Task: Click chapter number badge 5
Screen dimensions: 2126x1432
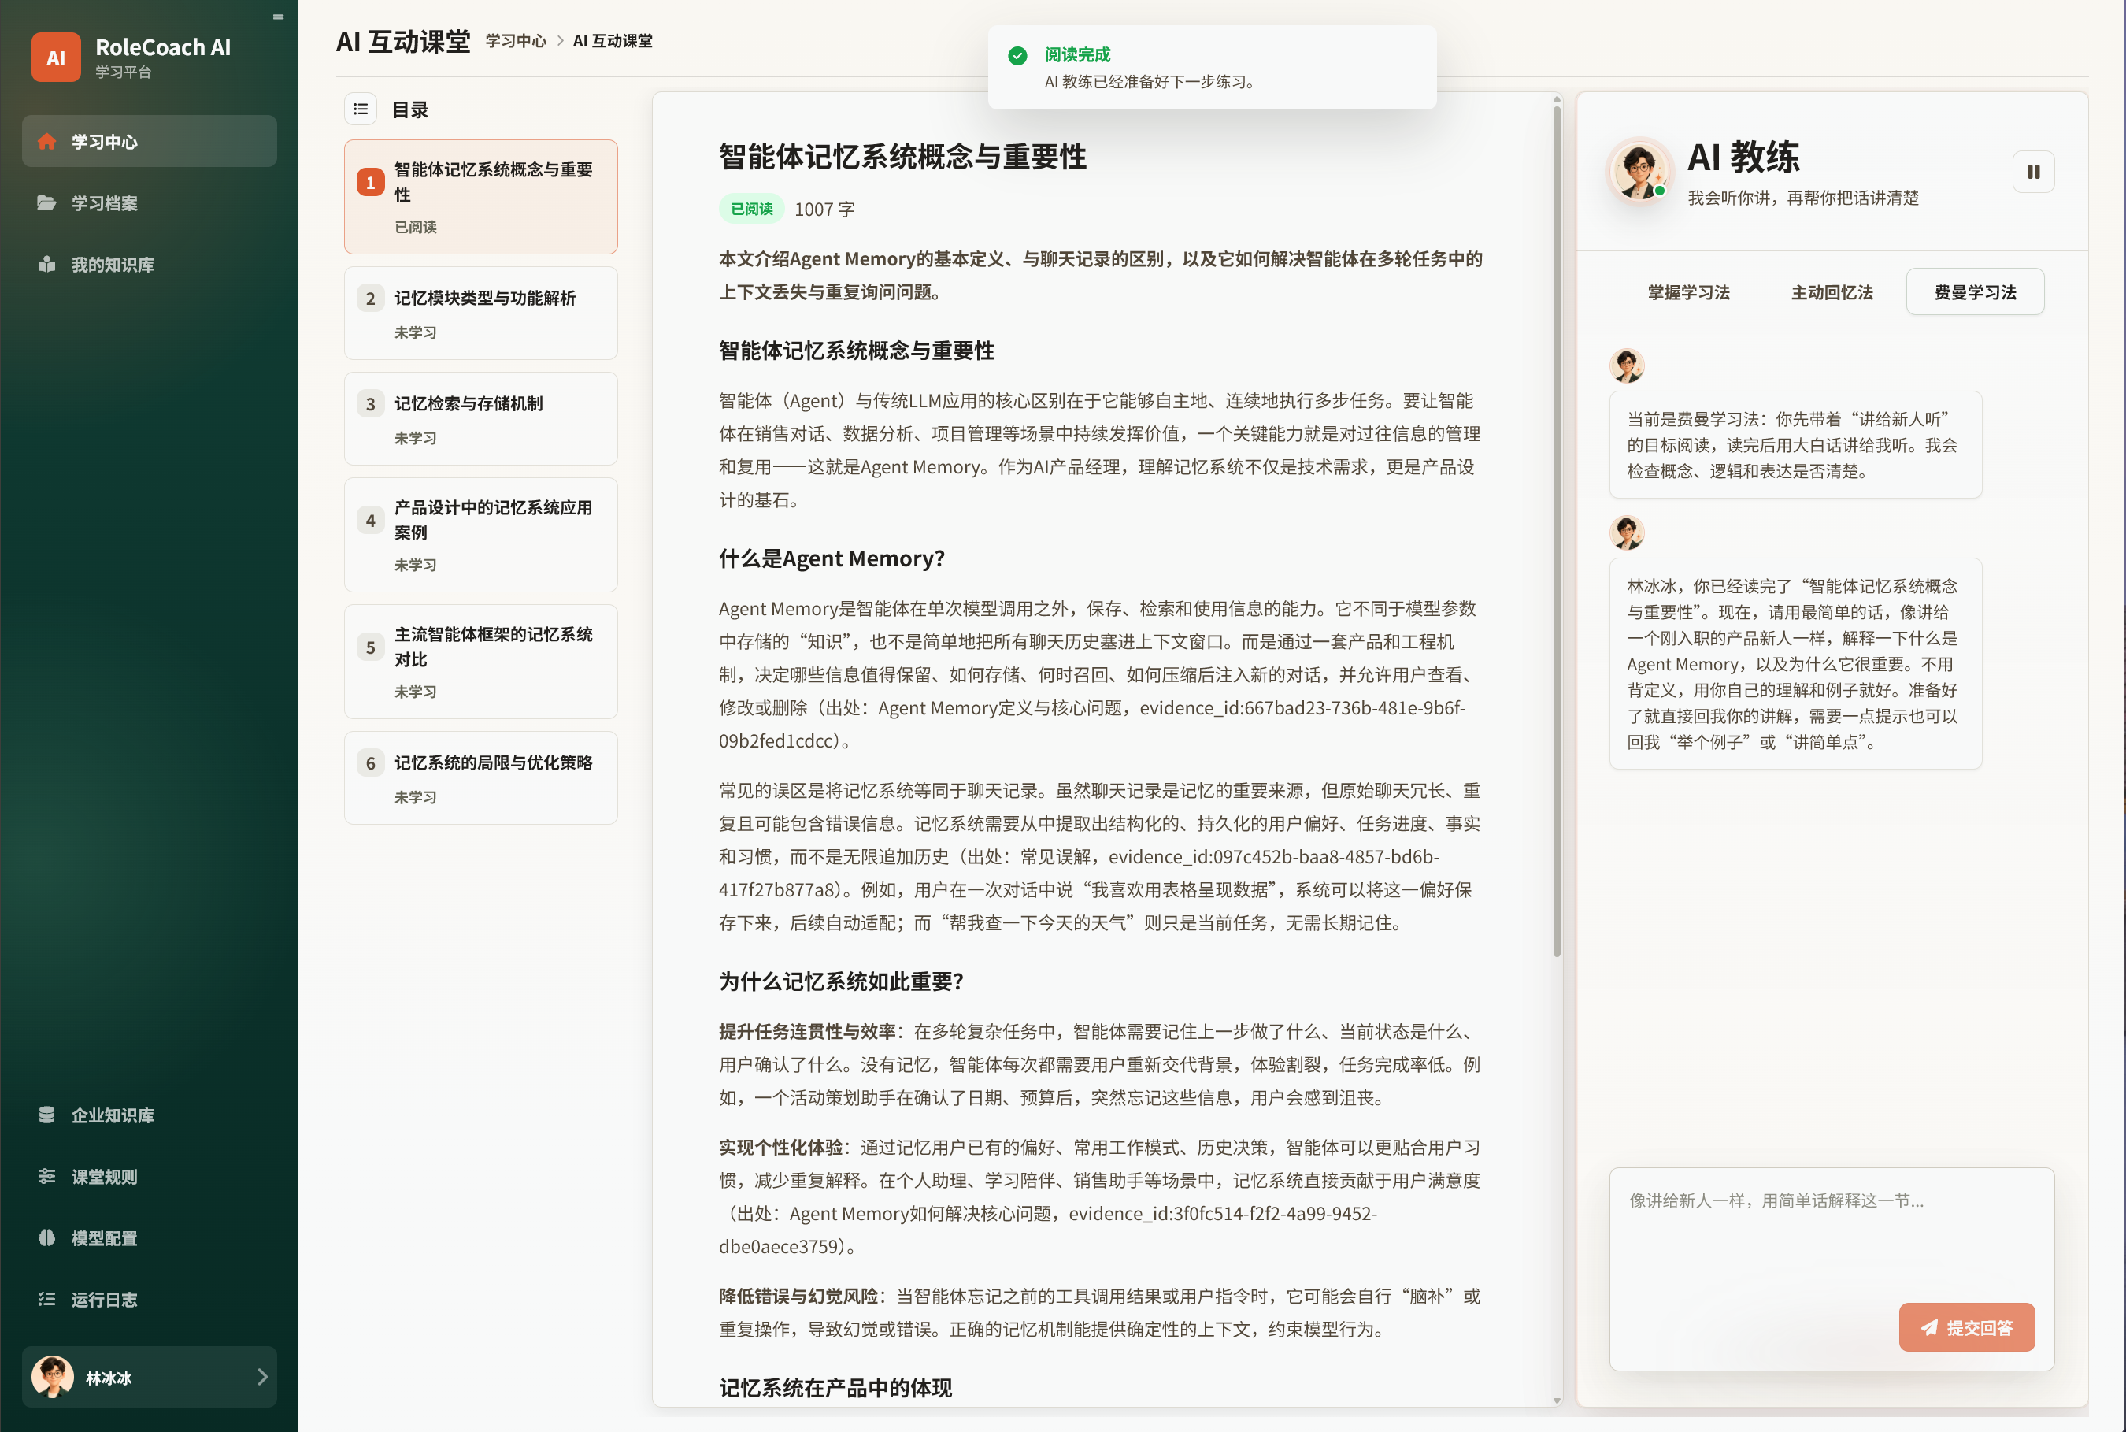Action: 370,647
